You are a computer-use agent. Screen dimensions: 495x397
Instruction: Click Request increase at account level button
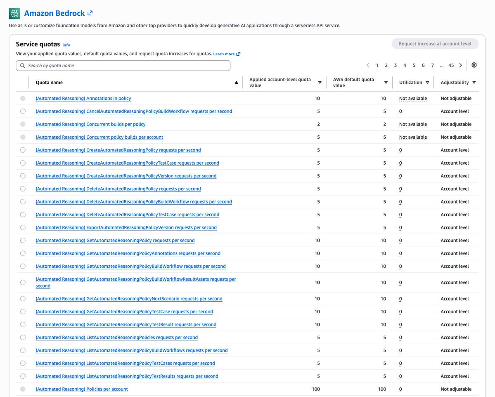435,44
